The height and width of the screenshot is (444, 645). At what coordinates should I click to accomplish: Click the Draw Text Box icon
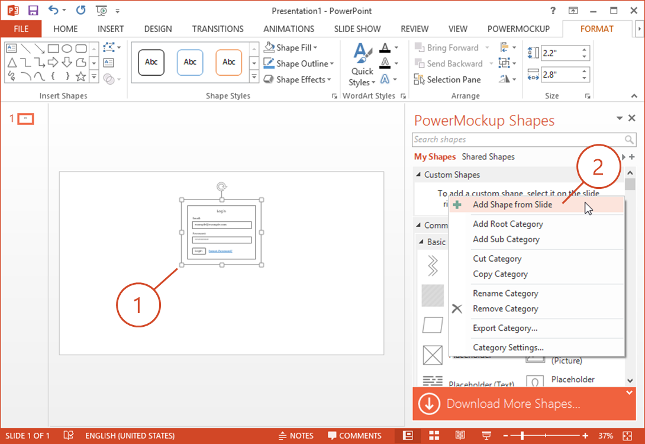click(109, 63)
